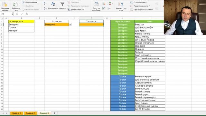Select the orange cell under 2 список

tap(91, 24)
